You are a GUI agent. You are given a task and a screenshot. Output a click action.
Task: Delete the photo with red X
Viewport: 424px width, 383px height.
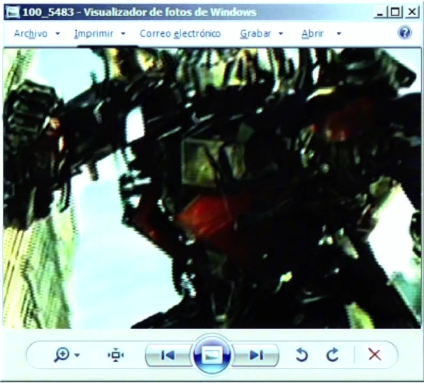pos(375,354)
